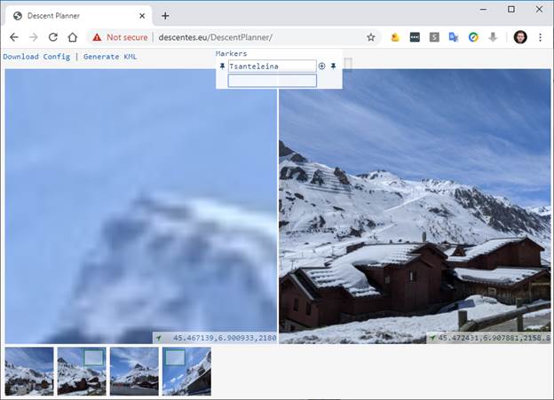Open the Google Translate extension

[x=454, y=37]
